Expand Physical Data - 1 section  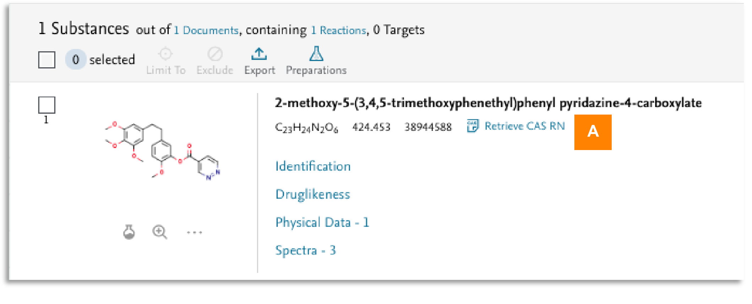point(322,222)
